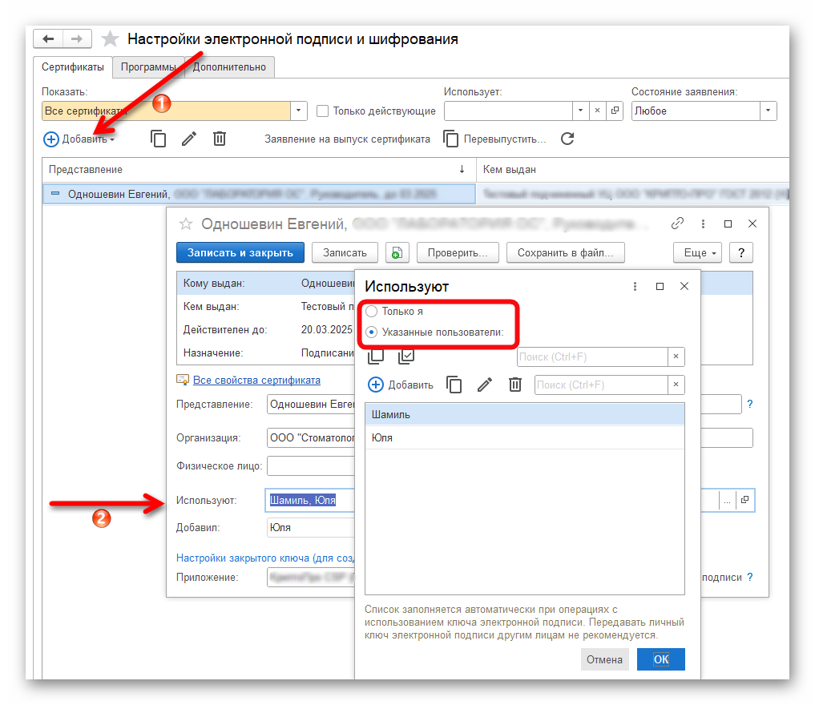This screenshot has width=815, height=705.
Task: Open help question mark next to Представление
Action: point(749,404)
